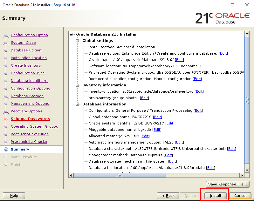254x201 pixels.
Task: Maximize the installer window
Action: click(232, 5)
